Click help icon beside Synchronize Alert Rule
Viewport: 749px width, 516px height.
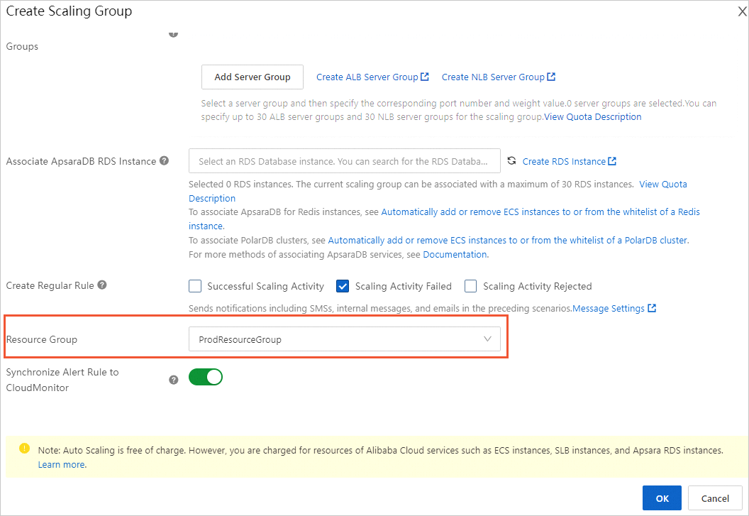coord(173,380)
